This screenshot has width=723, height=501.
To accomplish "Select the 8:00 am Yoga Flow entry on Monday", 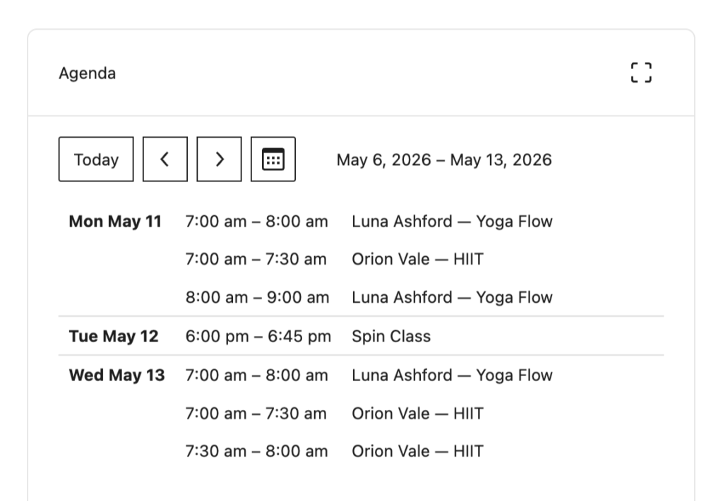I will [x=453, y=297].
